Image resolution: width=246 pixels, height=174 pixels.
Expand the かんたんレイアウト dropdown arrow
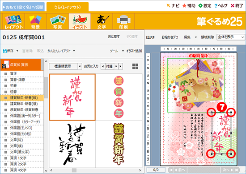point(74,51)
